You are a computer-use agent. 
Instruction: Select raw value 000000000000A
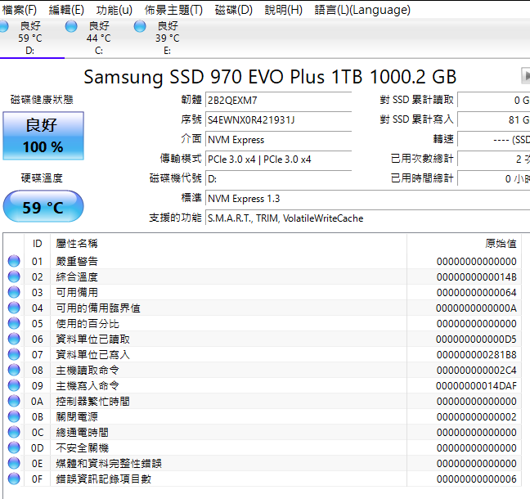(476, 308)
